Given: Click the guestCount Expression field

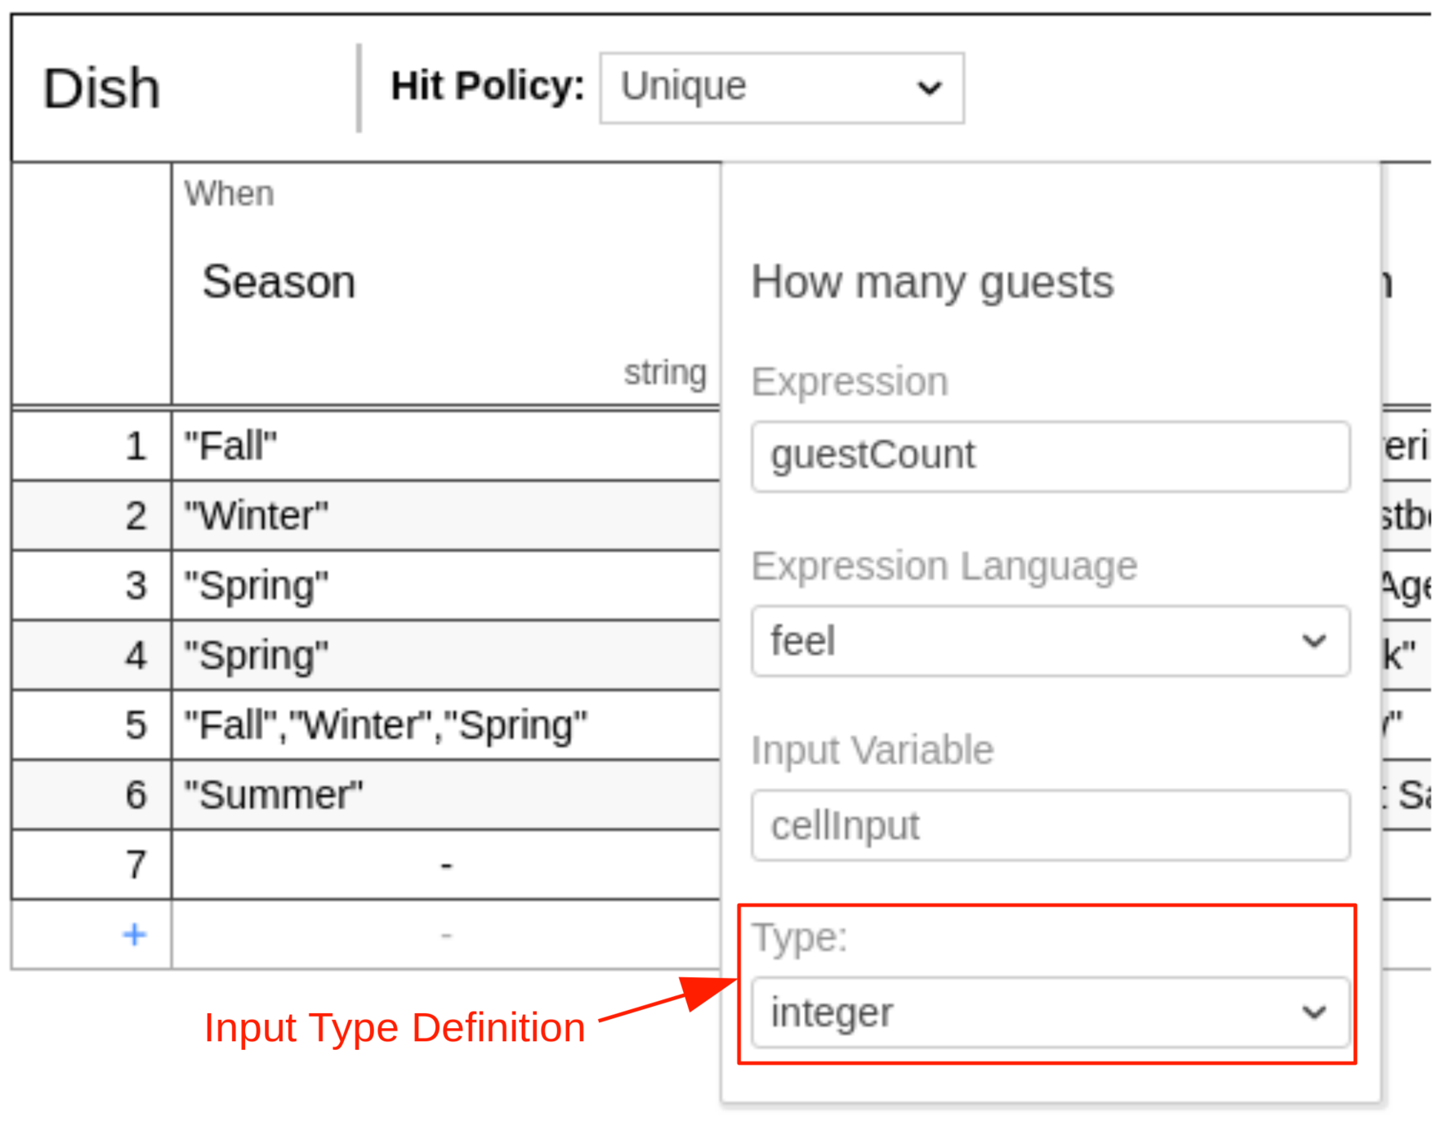Looking at the screenshot, I should click(x=1050, y=456).
